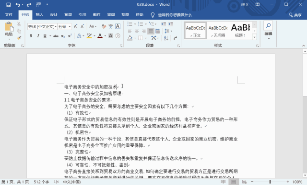Switch to Print Layout view
Image resolution: width=307 pixels, height=185 pixels.
click(234, 182)
